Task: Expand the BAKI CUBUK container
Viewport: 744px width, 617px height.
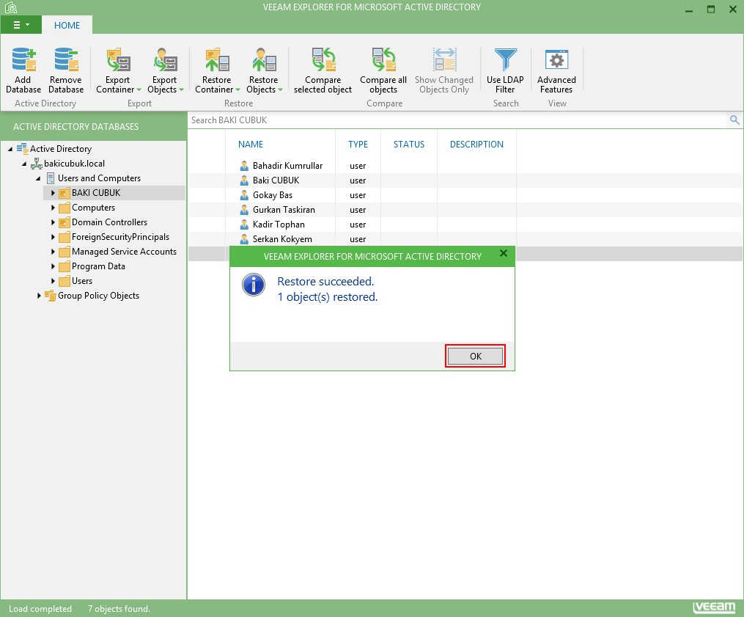Action: 53,193
